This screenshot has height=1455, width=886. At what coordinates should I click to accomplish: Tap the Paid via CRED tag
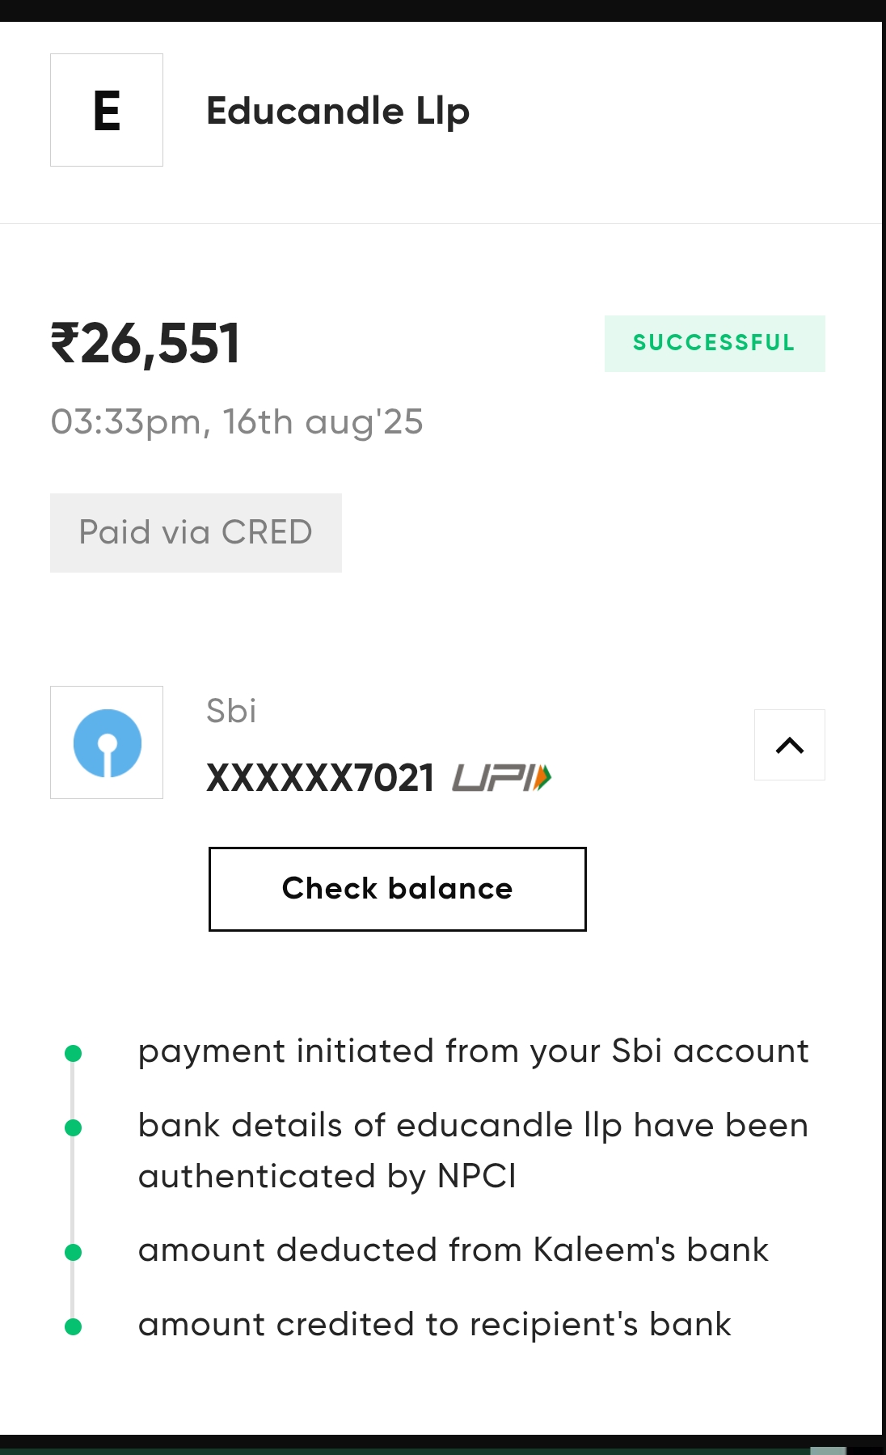196,532
